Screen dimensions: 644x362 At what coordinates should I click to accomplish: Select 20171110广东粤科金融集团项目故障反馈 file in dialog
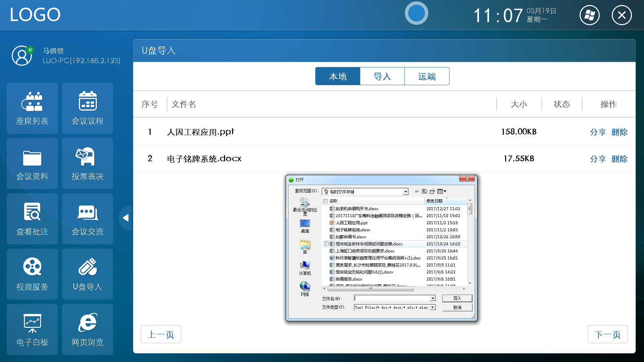(376, 216)
